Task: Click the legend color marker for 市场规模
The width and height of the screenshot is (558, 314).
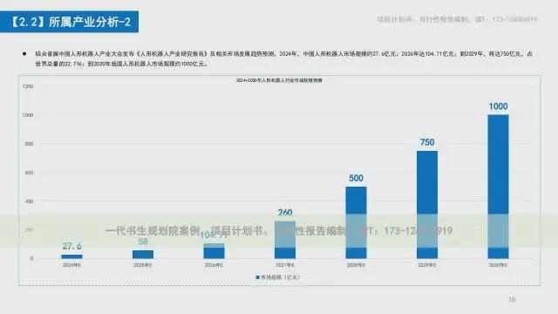Action: 258,277
